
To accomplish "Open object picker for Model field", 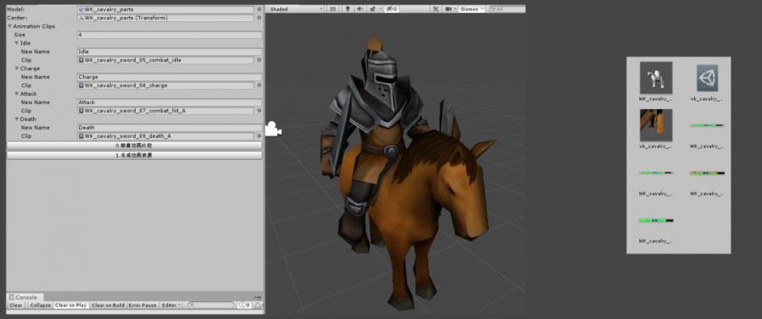I will (x=259, y=9).
